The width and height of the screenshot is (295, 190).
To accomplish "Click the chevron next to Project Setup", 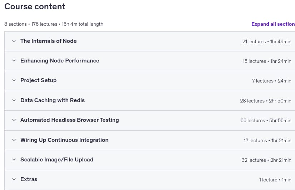I will tap(14, 80).
